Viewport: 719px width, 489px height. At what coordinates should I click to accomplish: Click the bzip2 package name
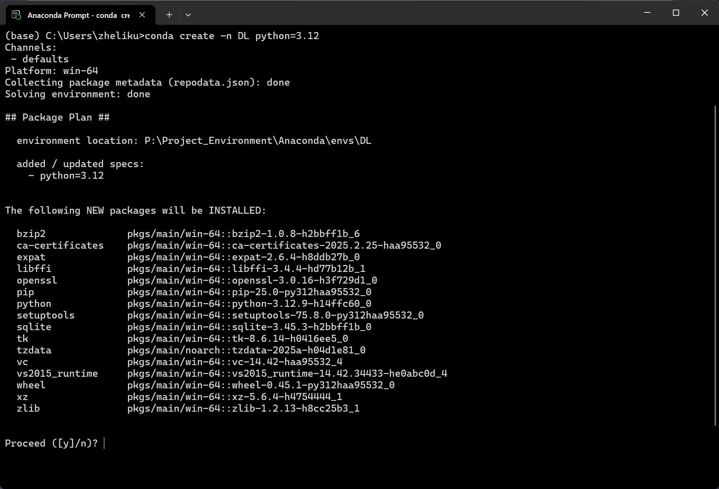tap(31, 234)
